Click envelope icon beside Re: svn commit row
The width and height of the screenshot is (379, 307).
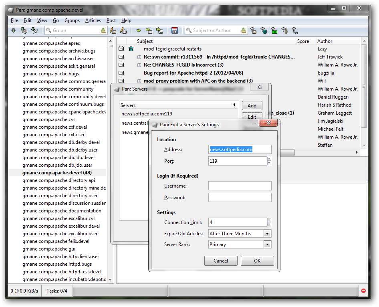click(121, 57)
